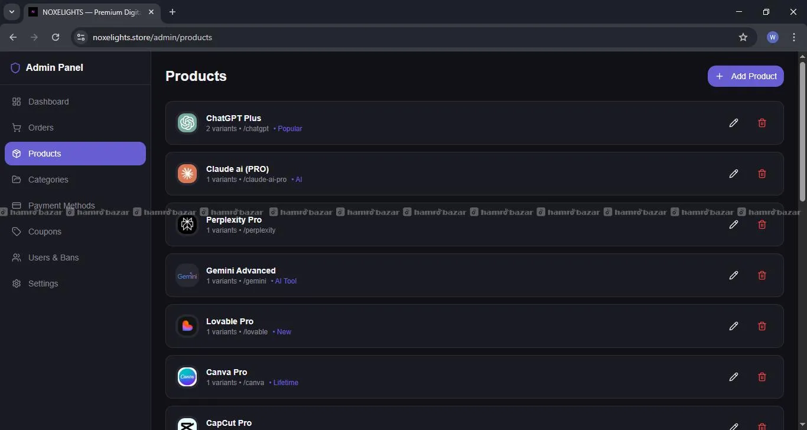The image size is (807, 430).
Task: Click trash icon for Lovable Pro
Action: tap(762, 326)
